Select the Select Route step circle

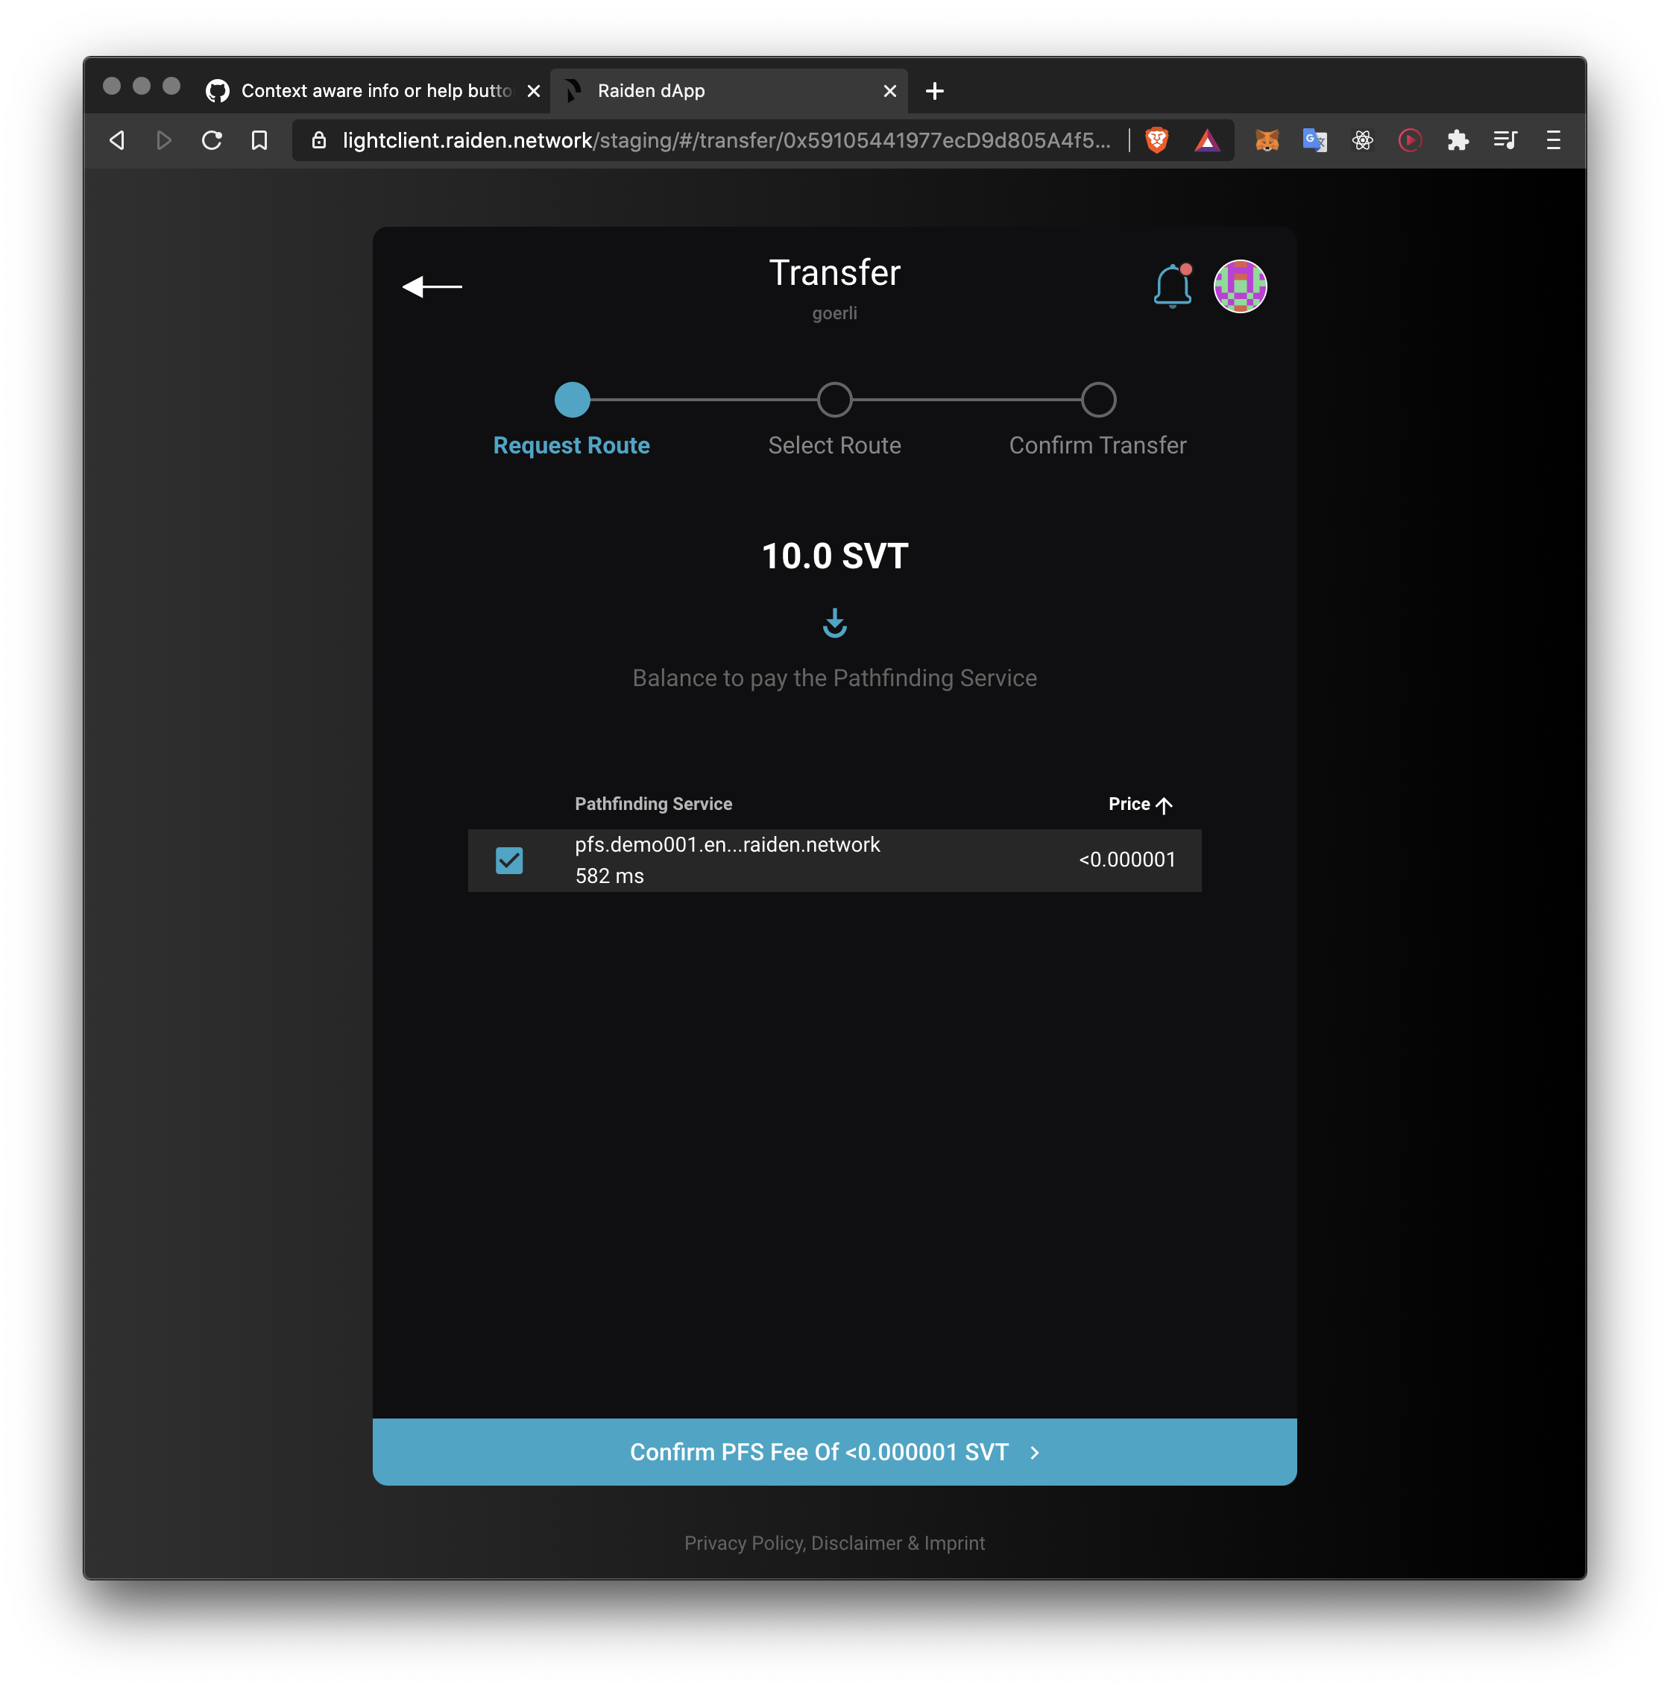(x=834, y=400)
